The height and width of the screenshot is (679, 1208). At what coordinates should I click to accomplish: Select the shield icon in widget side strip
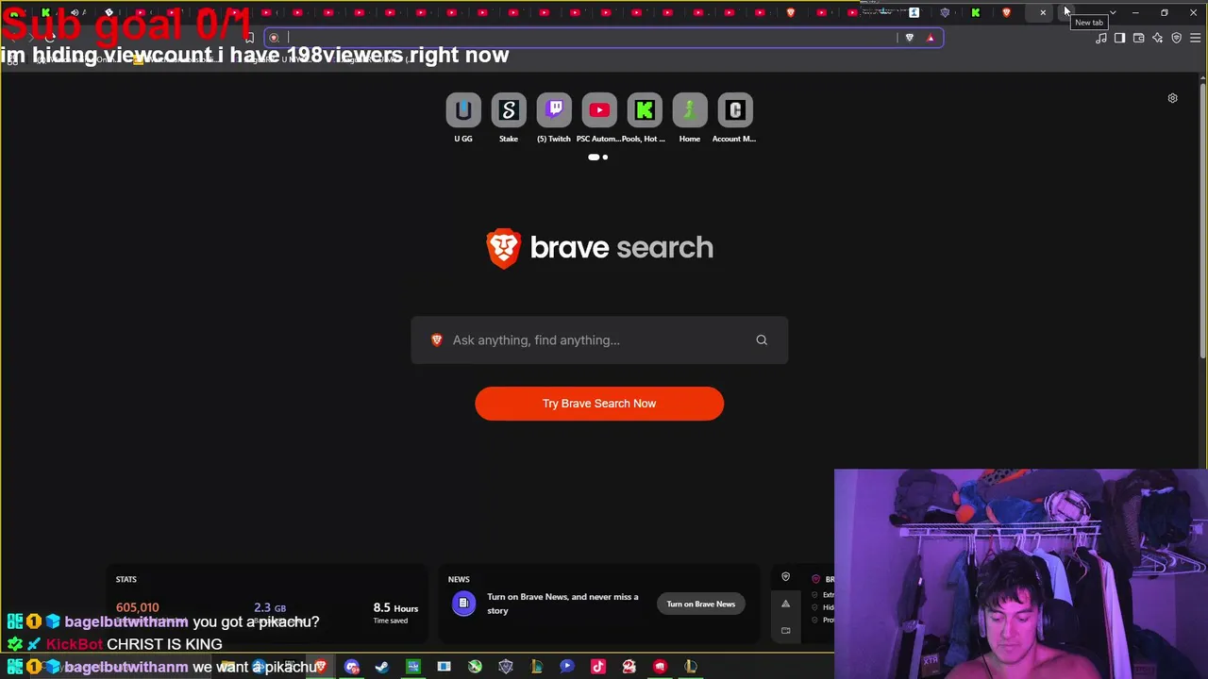tap(785, 577)
